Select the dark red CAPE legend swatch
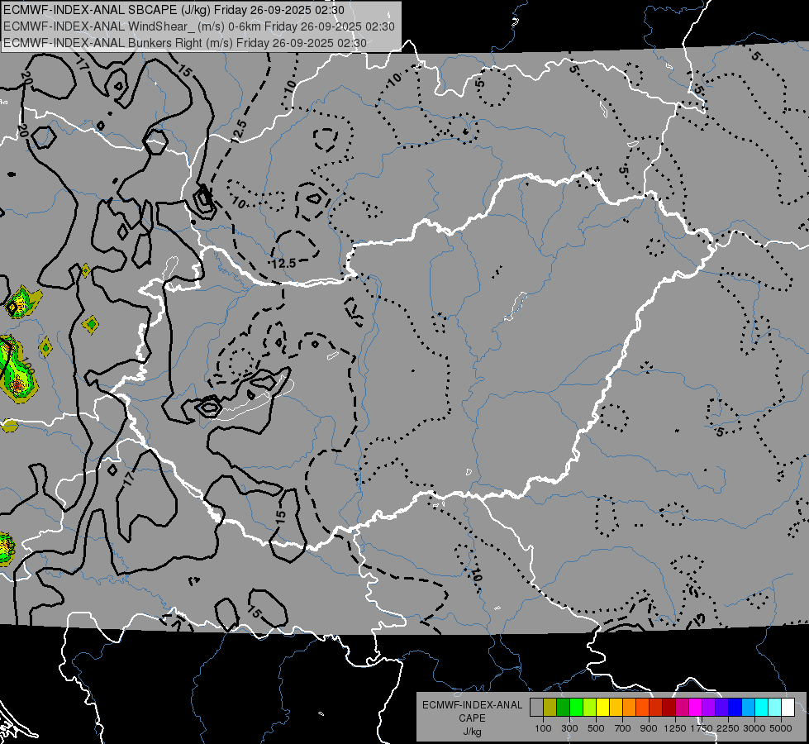Image resolution: width=809 pixels, height=744 pixels. tap(669, 707)
